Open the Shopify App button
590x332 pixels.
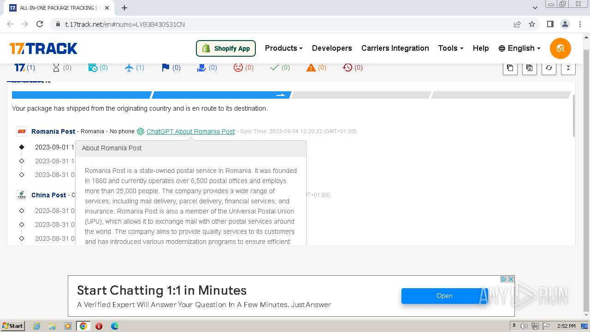[226, 48]
